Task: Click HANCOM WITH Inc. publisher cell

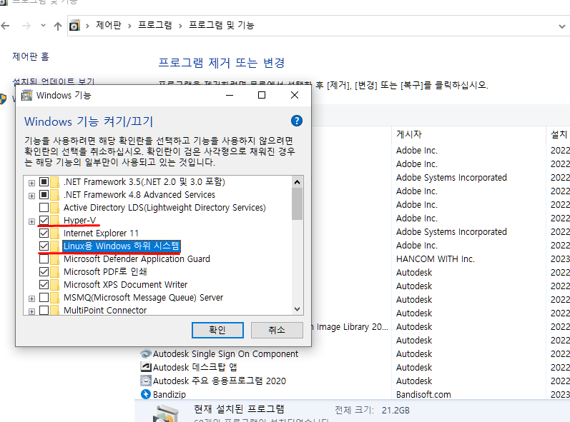Action: (x=435, y=259)
